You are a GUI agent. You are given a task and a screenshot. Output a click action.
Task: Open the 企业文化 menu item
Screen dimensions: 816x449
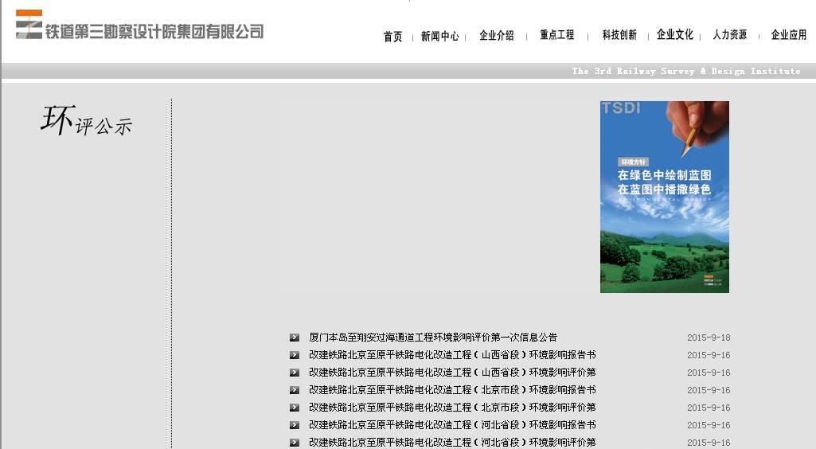point(674,35)
